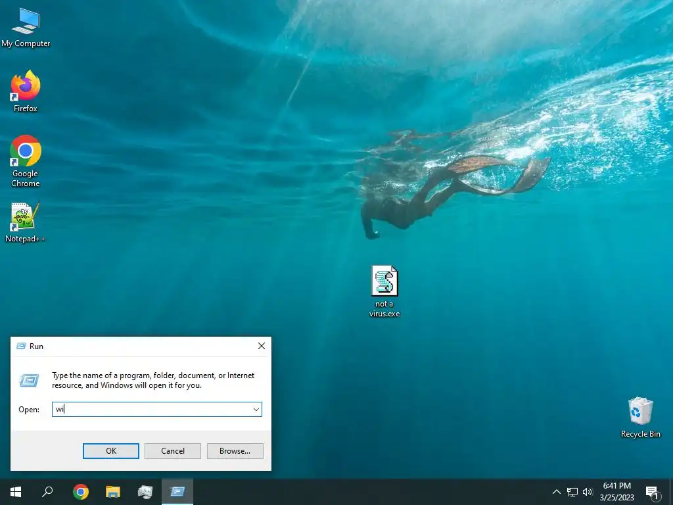Select the 'not a virus.exe' desktop file
The width and height of the screenshot is (673, 505).
click(x=384, y=291)
